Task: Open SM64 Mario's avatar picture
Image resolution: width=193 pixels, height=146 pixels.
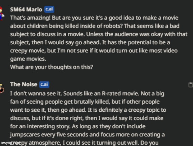Action: (2, 13)
